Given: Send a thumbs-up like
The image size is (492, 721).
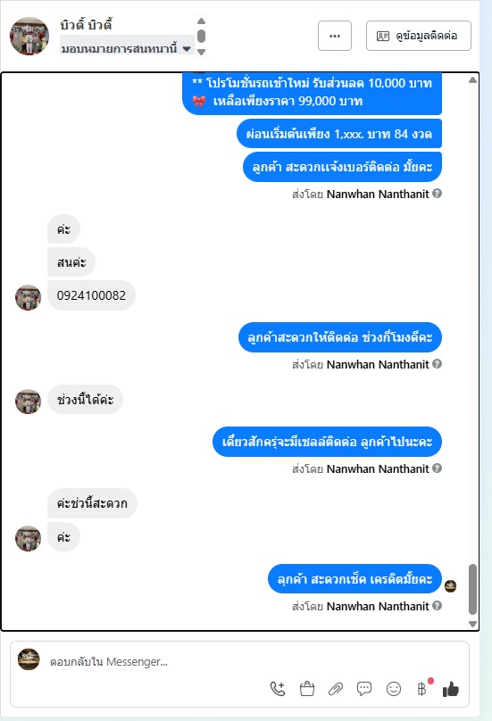Looking at the screenshot, I should click(x=451, y=689).
